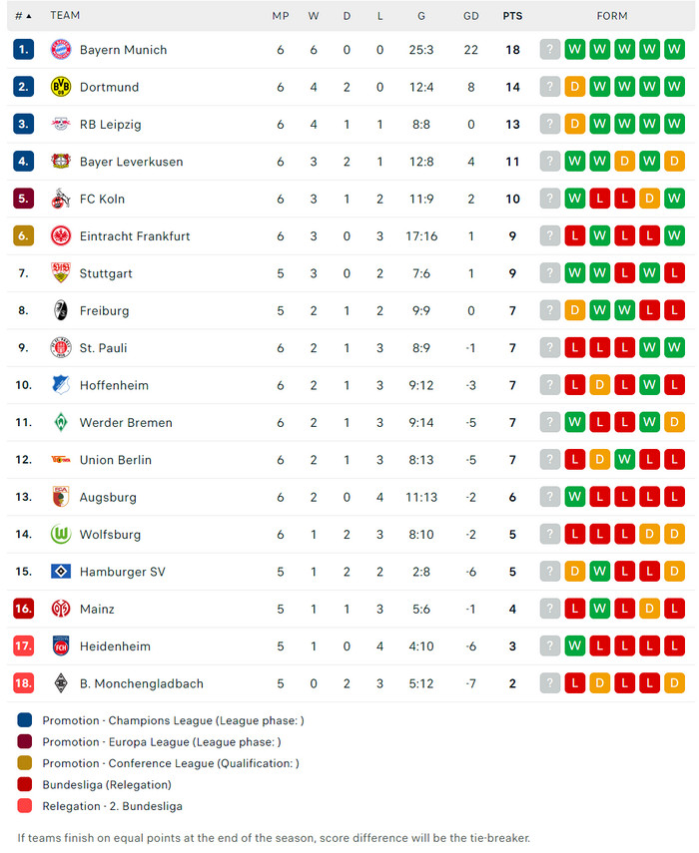Image resolution: width=699 pixels, height=853 pixels.
Task: Click the St. Pauli crest
Action: point(61,348)
